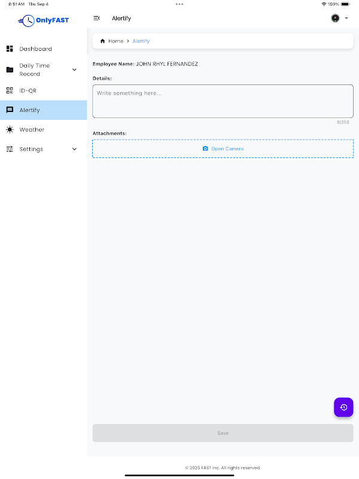This screenshot has width=359, height=479.
Task: Click the user profile avatar
Action: 335,19
